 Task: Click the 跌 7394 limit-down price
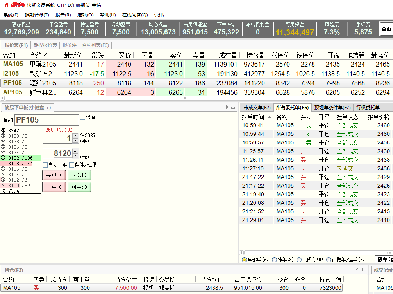click(x=21, y=191)
